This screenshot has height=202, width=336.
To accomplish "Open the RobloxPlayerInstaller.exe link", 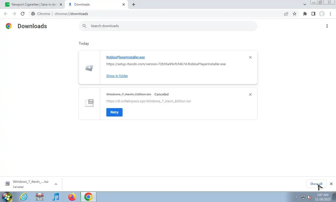I will pyautogui.click(x=125, y=57).
